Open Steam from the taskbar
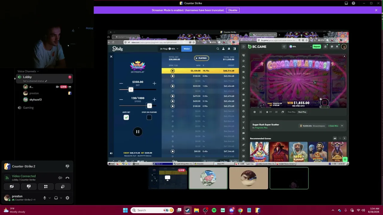The height and width of the screenshot is (215, 383). (187, 210)
